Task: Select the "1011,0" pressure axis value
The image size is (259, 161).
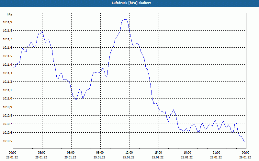Action: (x=7, y=99)
